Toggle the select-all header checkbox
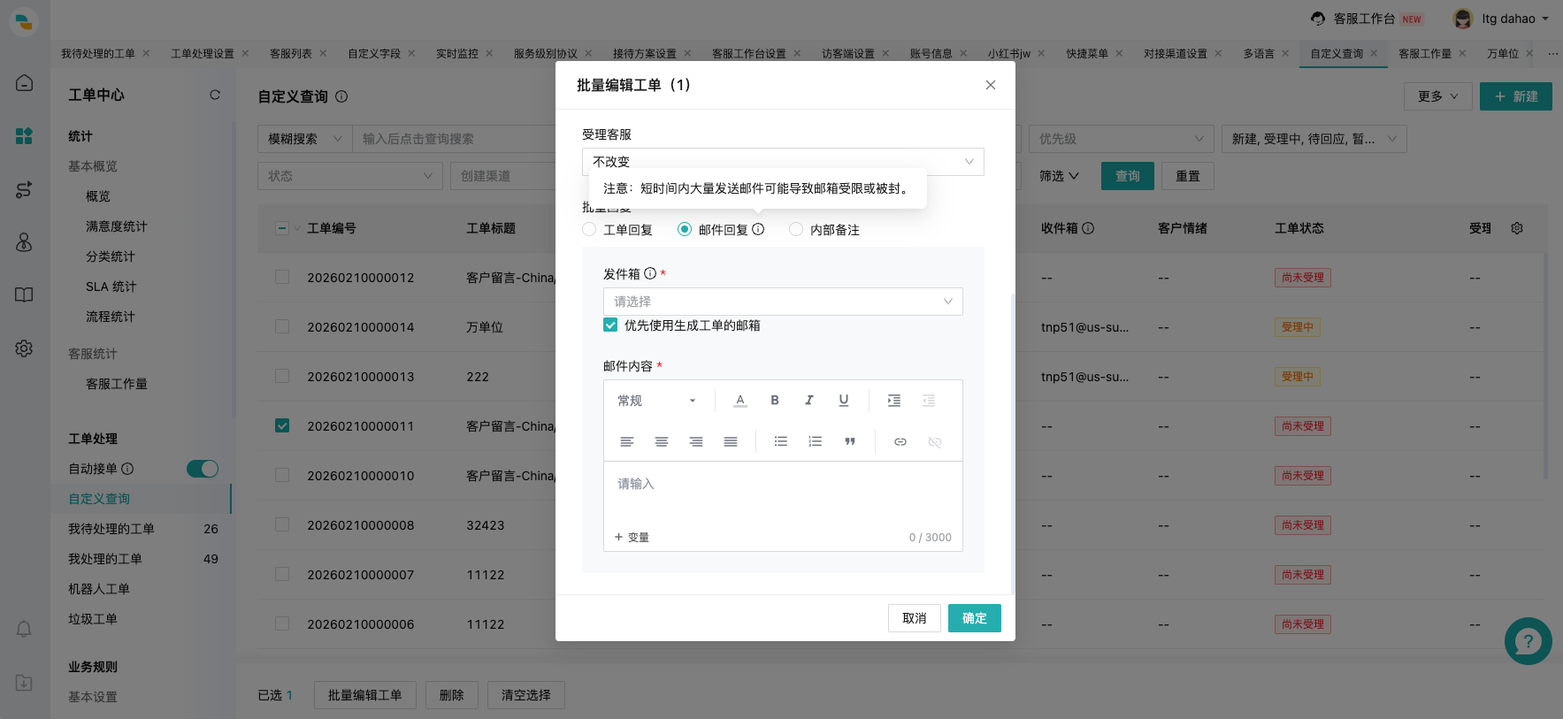 click(x=282, y=228)
